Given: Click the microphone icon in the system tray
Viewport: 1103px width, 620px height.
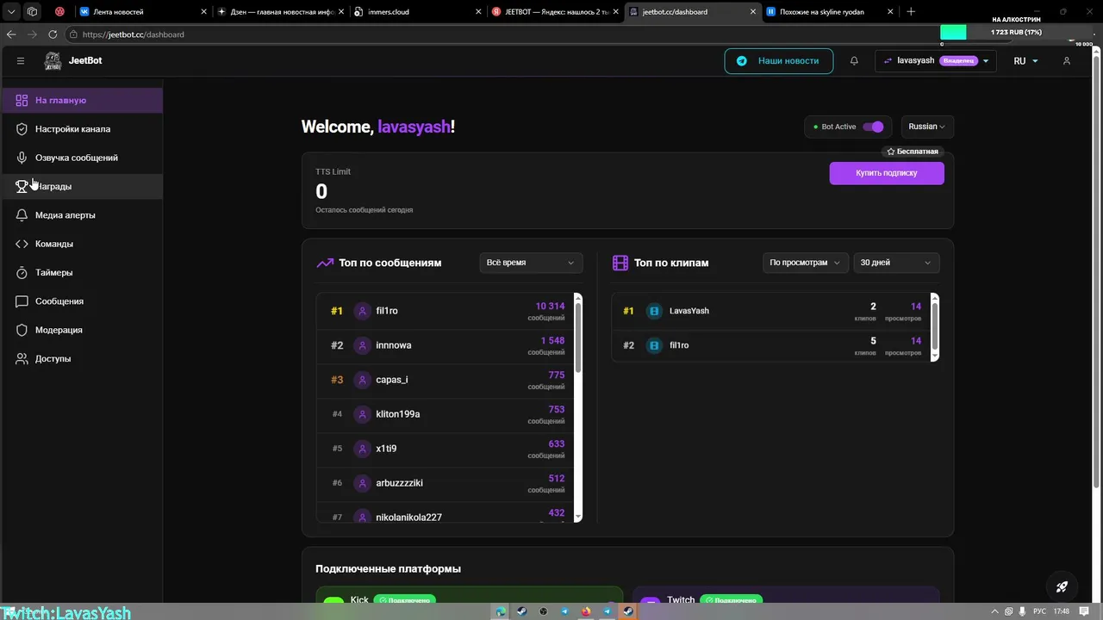Looking at the screenshot, I should point(1021,611).
